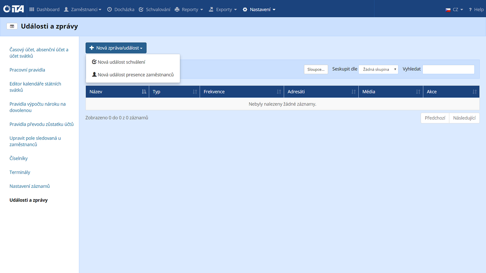The width and height of the screenshot is (486, 273).
Task: Sort the Média column
Action: (x=418, y=92)
